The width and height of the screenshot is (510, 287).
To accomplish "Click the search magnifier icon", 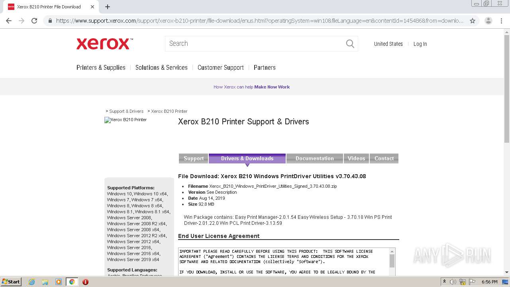I will pos(350,44).
